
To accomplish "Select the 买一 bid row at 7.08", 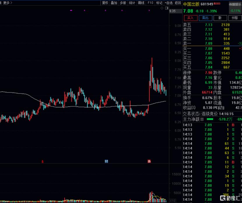I will coord(212,49).
